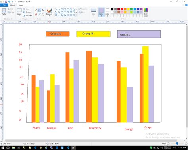
Task: Open Paint Help icon
Action: pyautogui.click(x=186, y=5)
